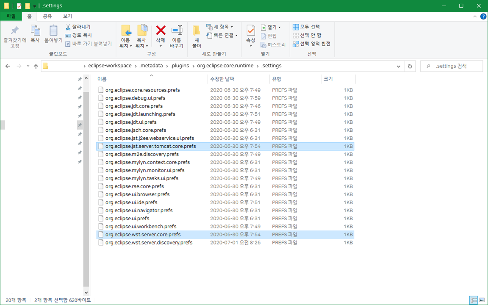This screenshot has width=488, height=305.
Task: Open the 파일 (File) menu
Action: pos(11,16)
